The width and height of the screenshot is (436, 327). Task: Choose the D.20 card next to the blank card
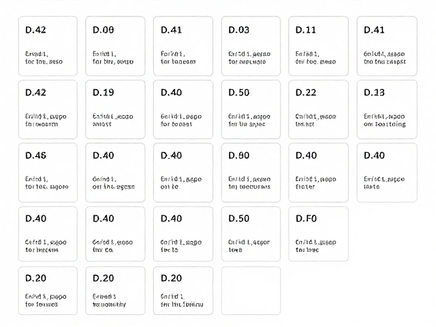pos(183,291)
